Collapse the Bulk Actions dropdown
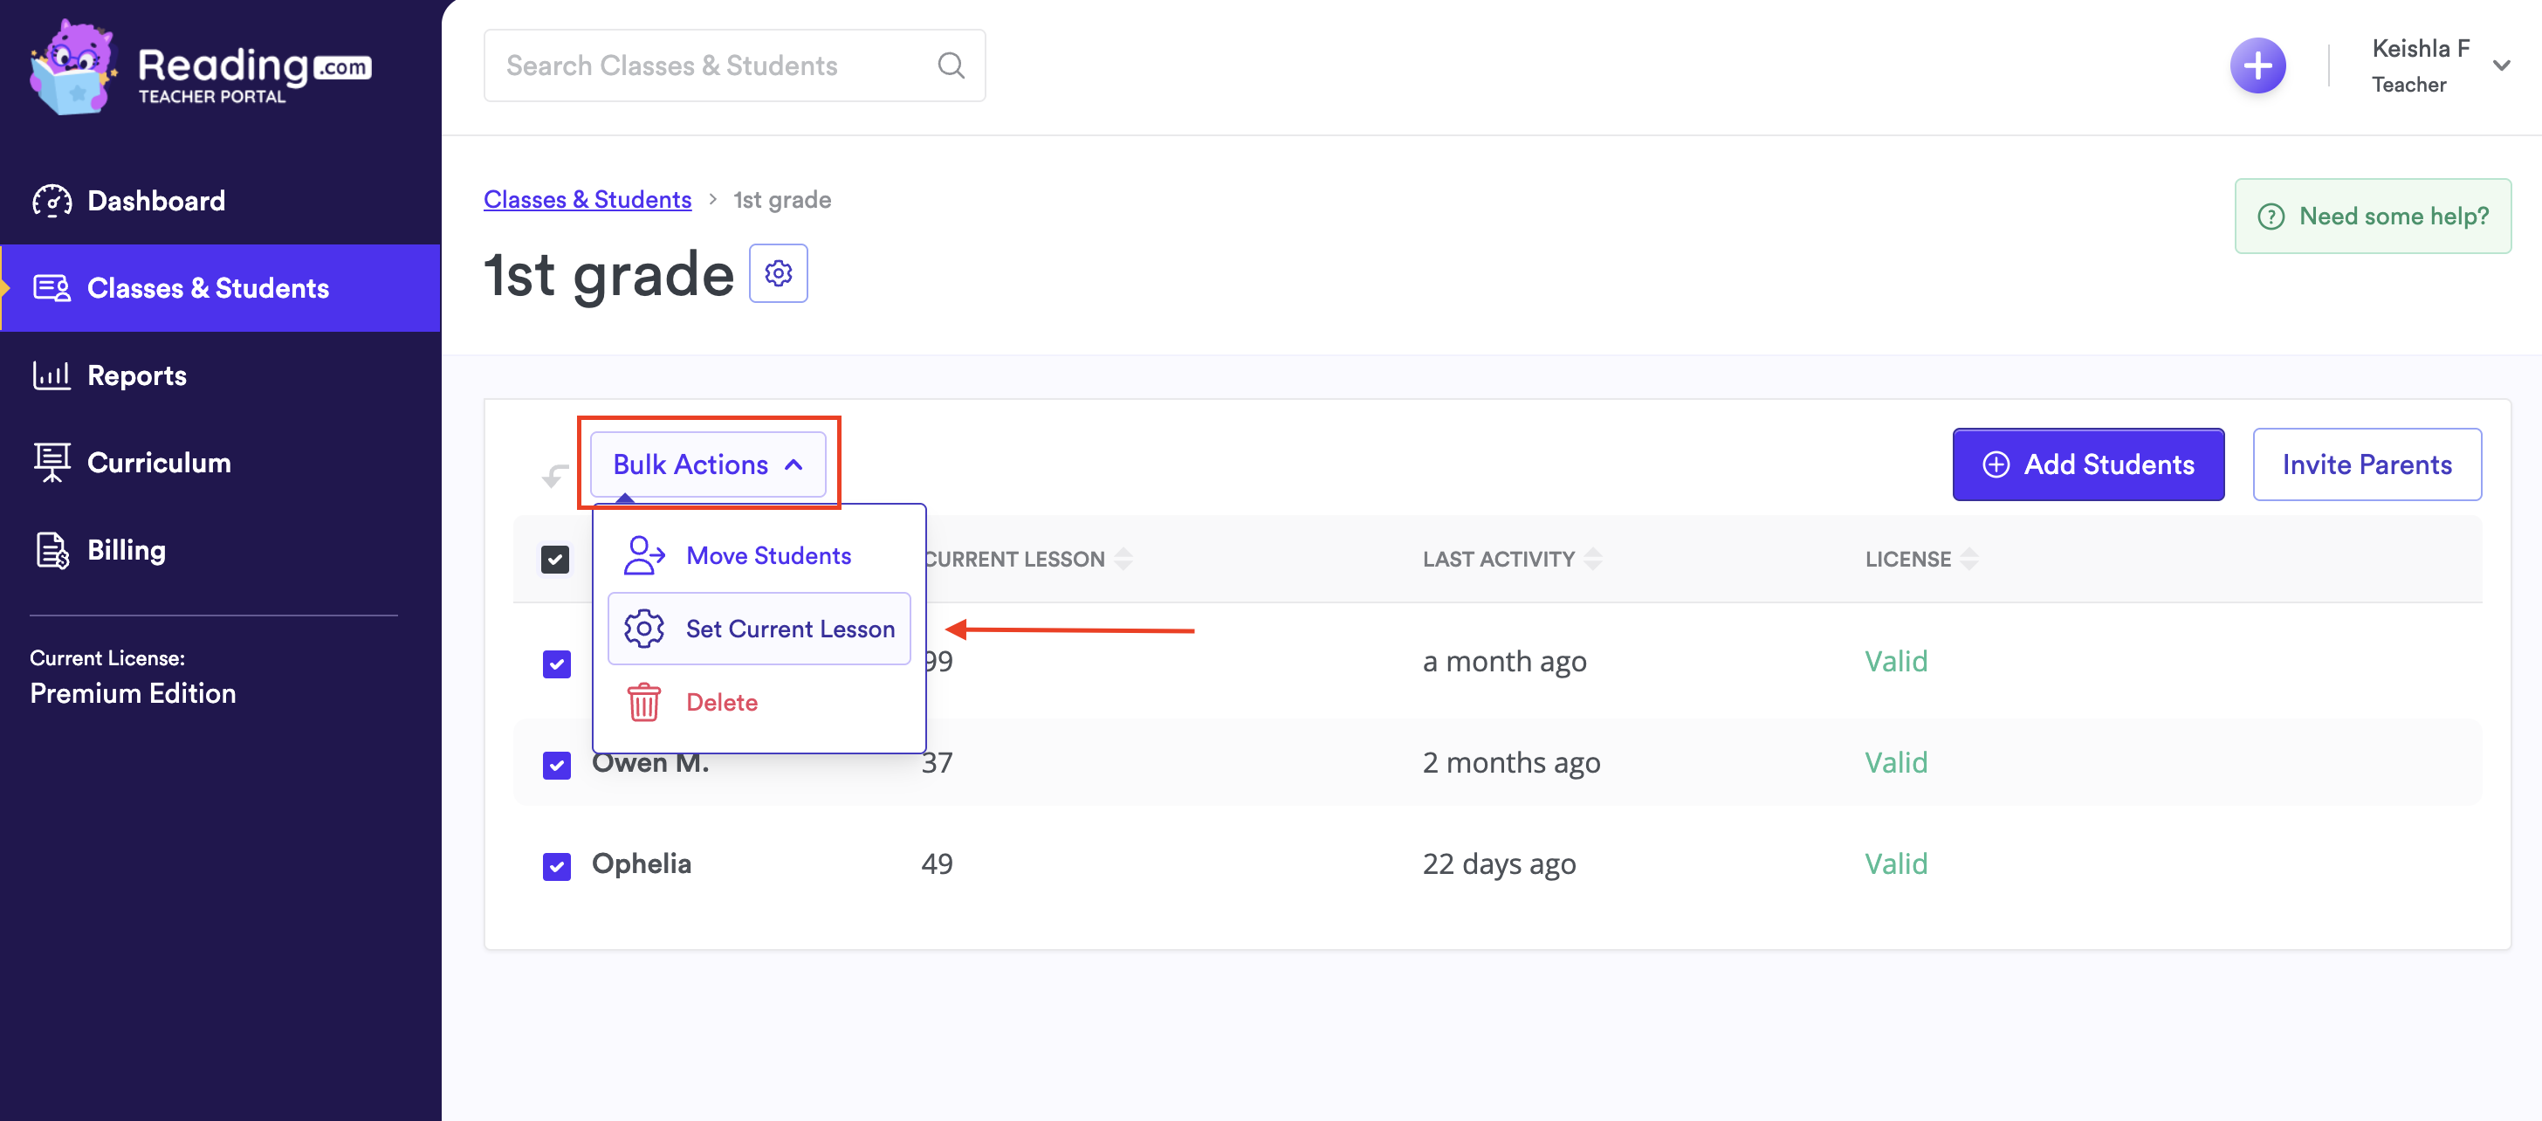2542x1121 pixels. click(x=708, y=464)
